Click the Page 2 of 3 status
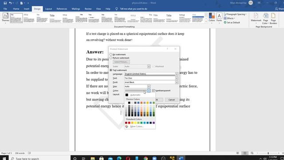The width and height of the screenshot is (284, 160). tap(7, 153)
